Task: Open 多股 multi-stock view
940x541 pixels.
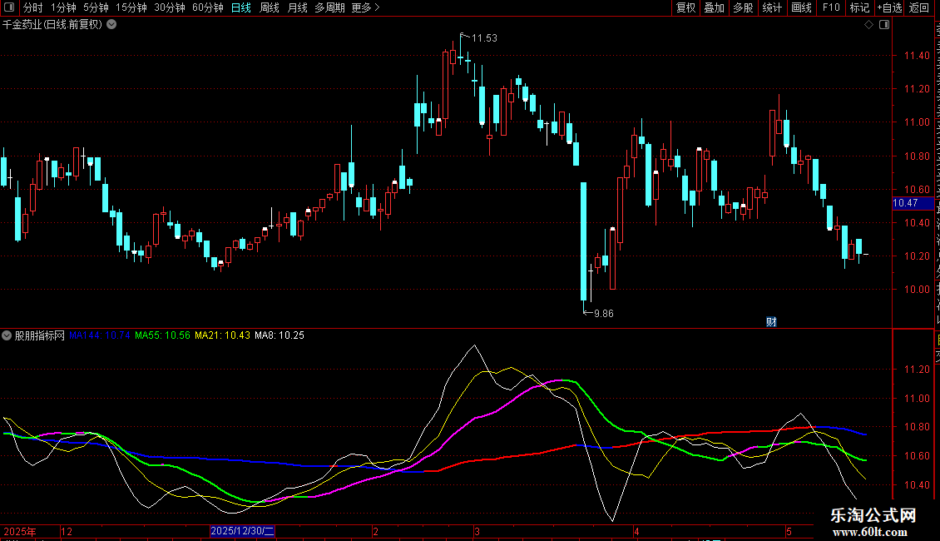Action: point(743,7)
